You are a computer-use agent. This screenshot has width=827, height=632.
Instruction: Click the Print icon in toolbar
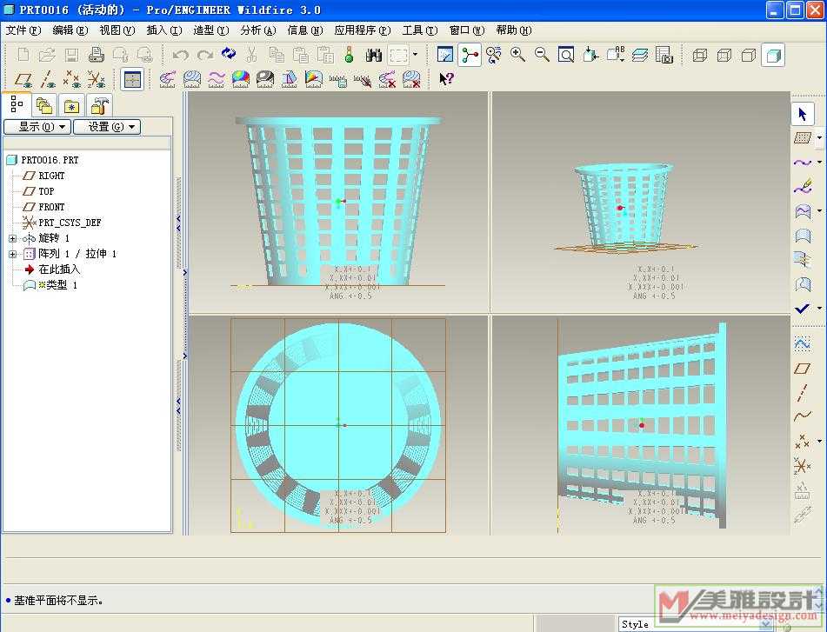[x=96, y=55]
